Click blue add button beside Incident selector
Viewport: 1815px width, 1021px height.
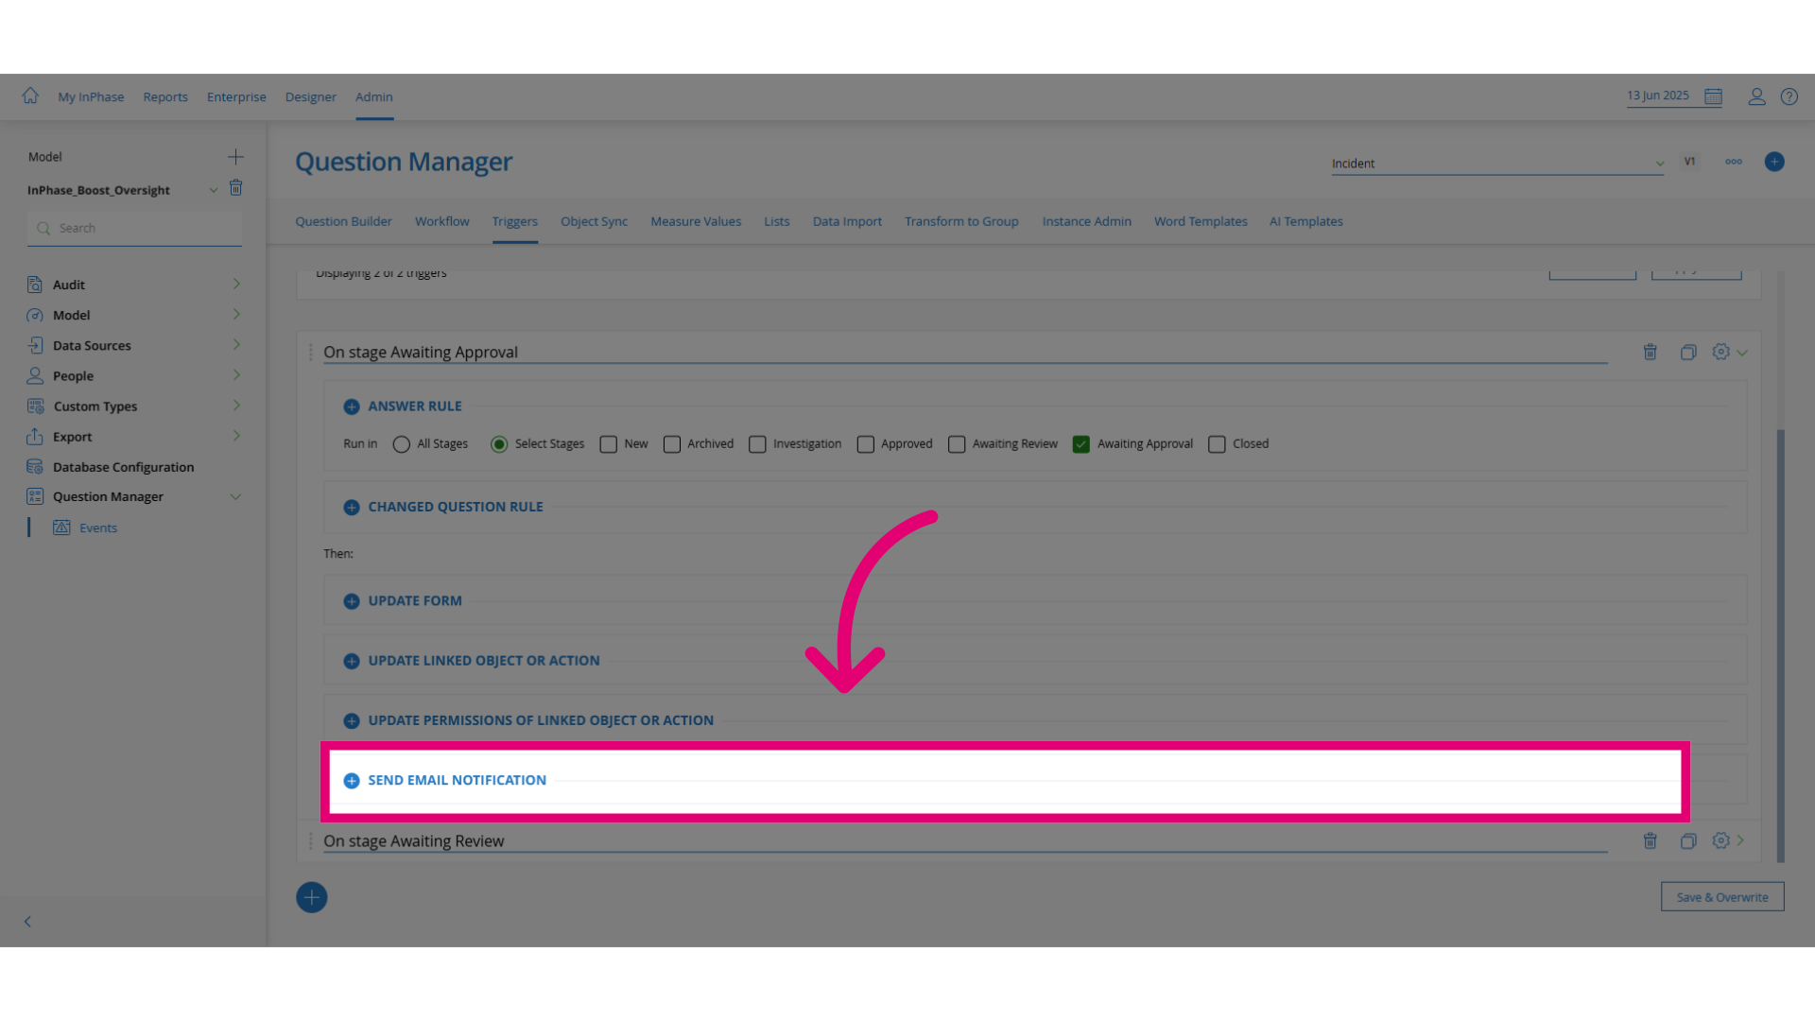tap(1774, 162)
